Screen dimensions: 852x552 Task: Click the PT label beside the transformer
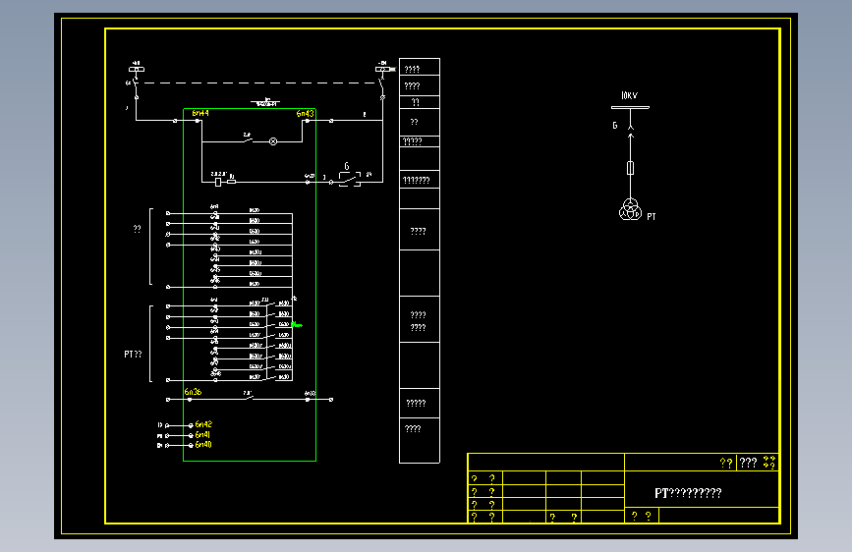[652, 217]
